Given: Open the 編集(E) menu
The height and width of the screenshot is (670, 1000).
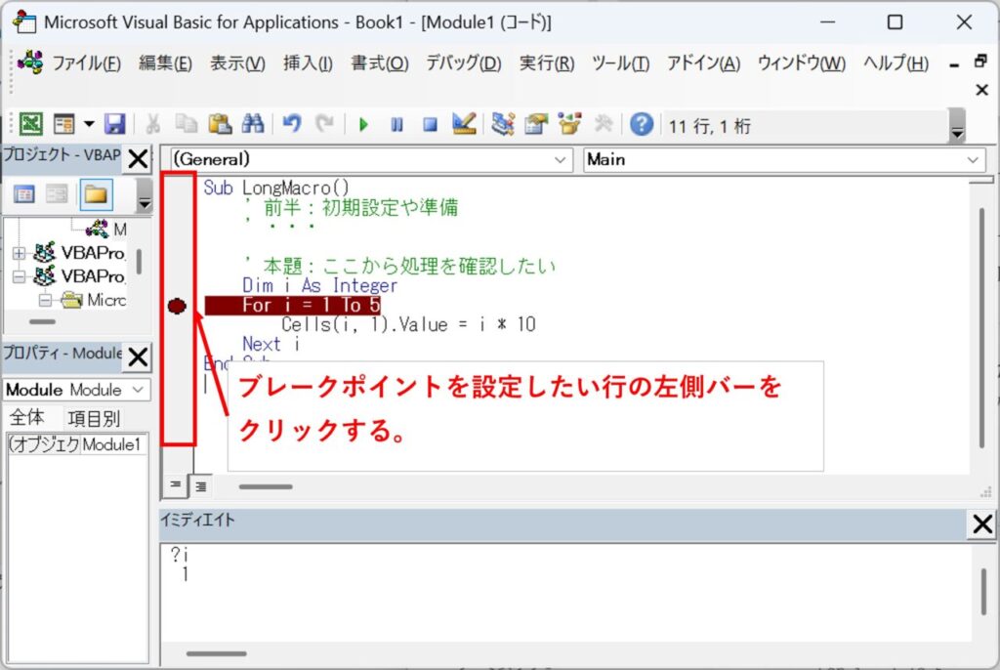Looking at the screenshot, I should (165, 63).
